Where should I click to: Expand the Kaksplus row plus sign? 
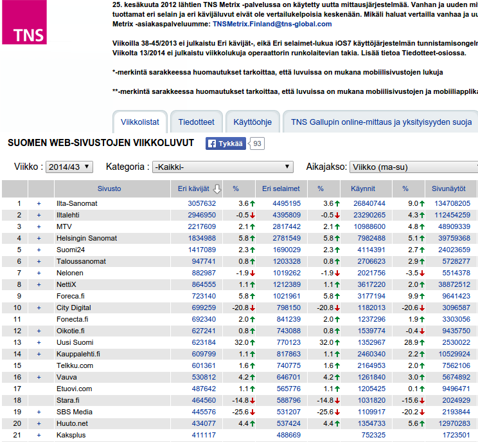pos(39,436)
